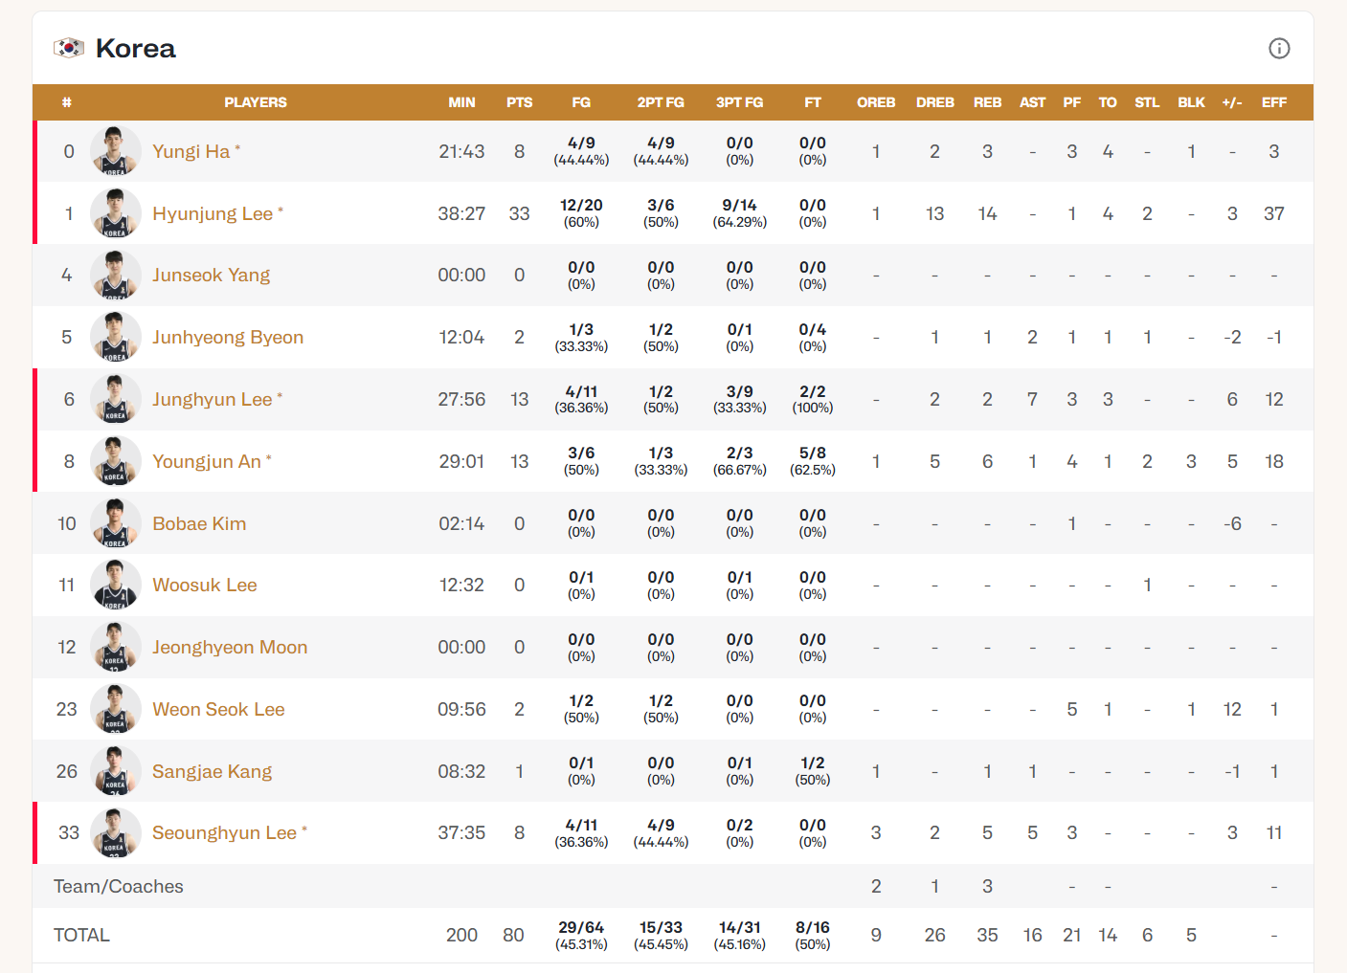This screenshot has width=1347, height=973.
Task: Click the PTS column header
Action: click(x=519, y=102)
